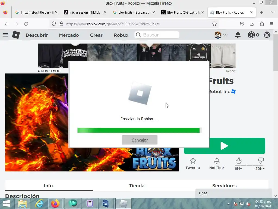Save page to Pocket icon
This screenshot has width=278, height=209.
(x=242, y=24)
